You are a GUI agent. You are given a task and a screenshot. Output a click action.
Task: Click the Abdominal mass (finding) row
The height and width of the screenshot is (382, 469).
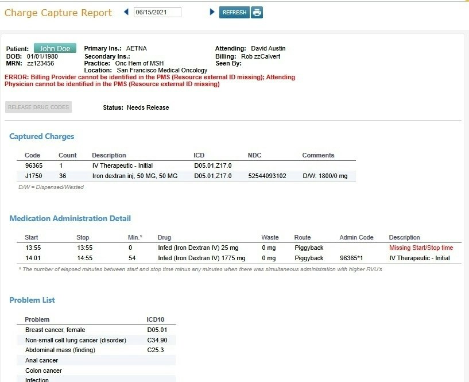pyautogui.click(x=96, y=350)
